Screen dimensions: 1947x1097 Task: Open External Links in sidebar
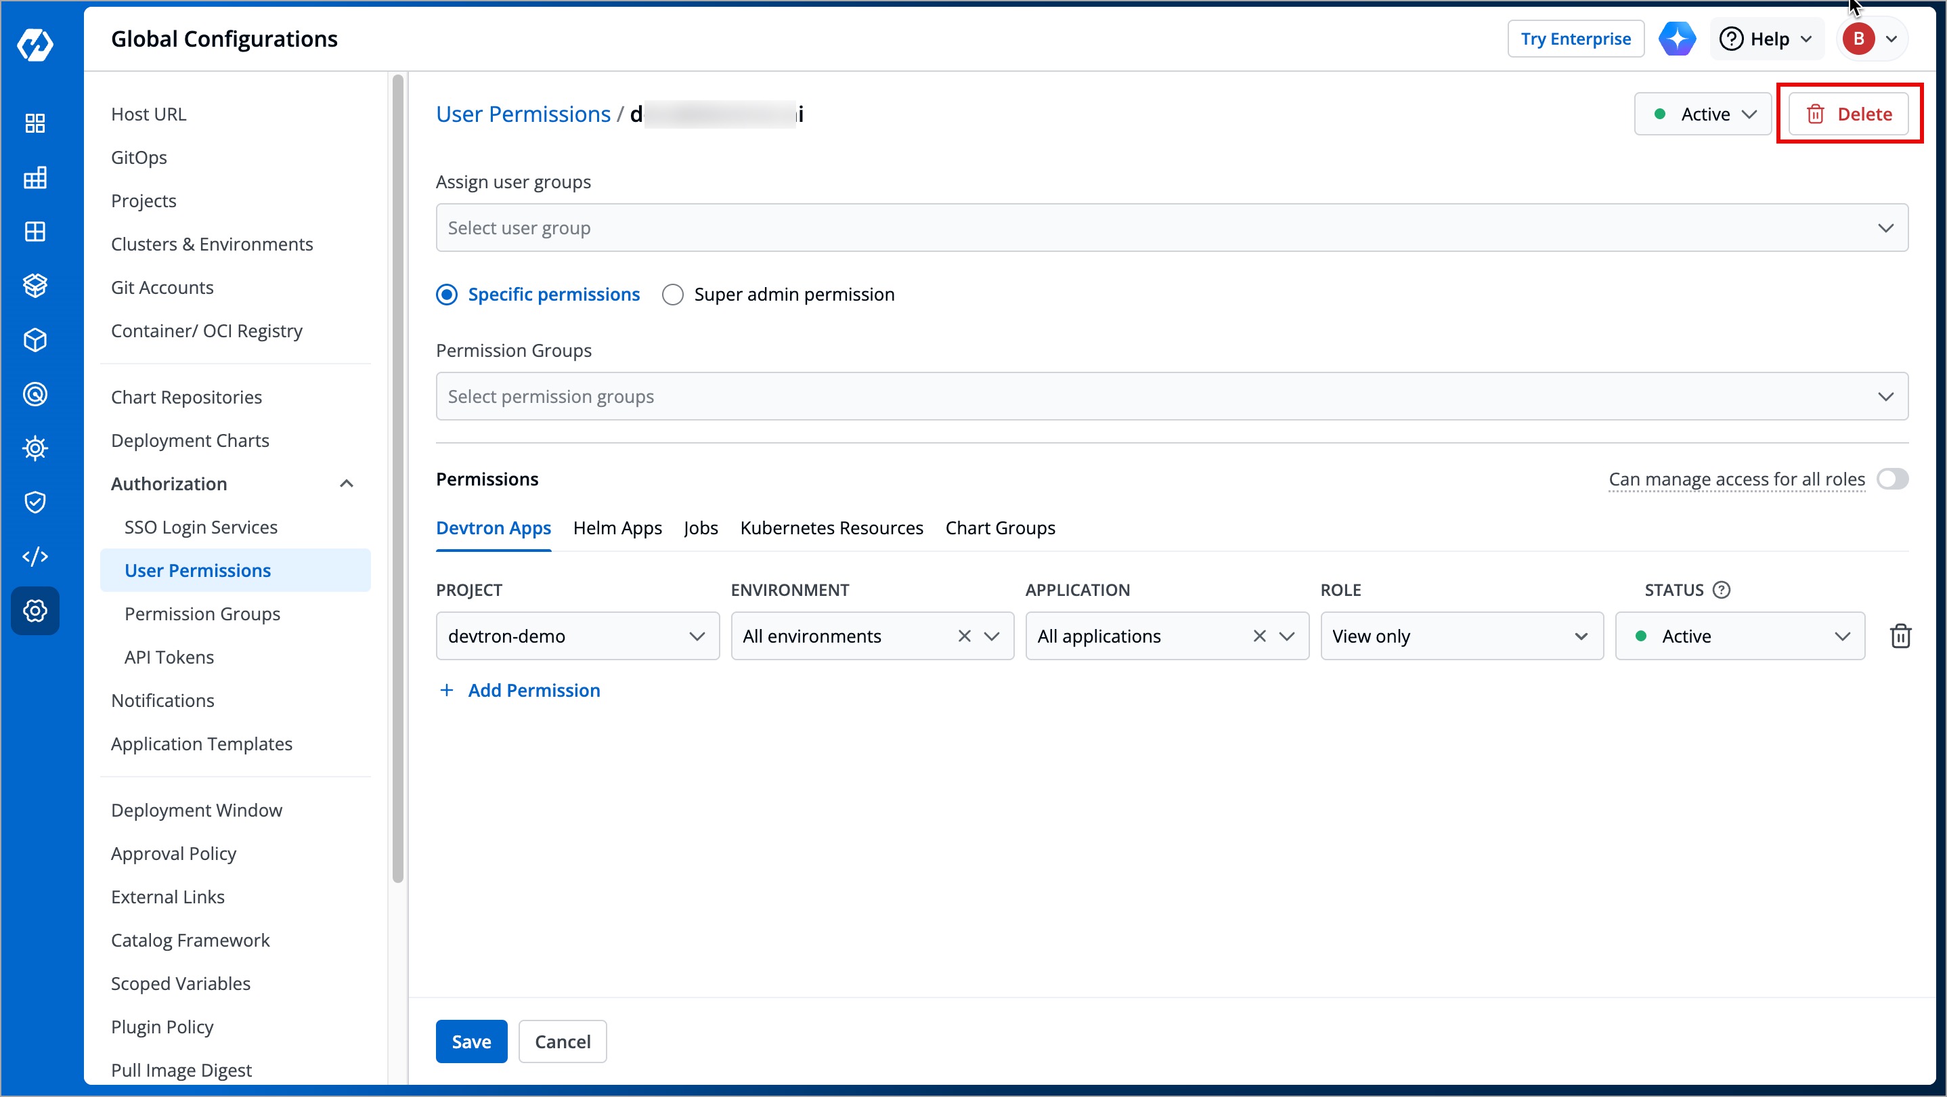pyautogui.click(x=167, y=897)
